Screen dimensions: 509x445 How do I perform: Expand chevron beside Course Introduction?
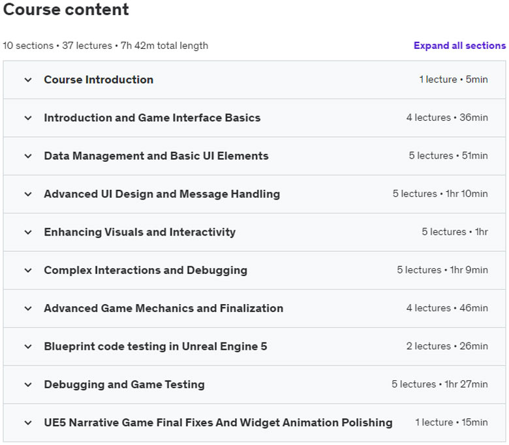click(28, 80)
